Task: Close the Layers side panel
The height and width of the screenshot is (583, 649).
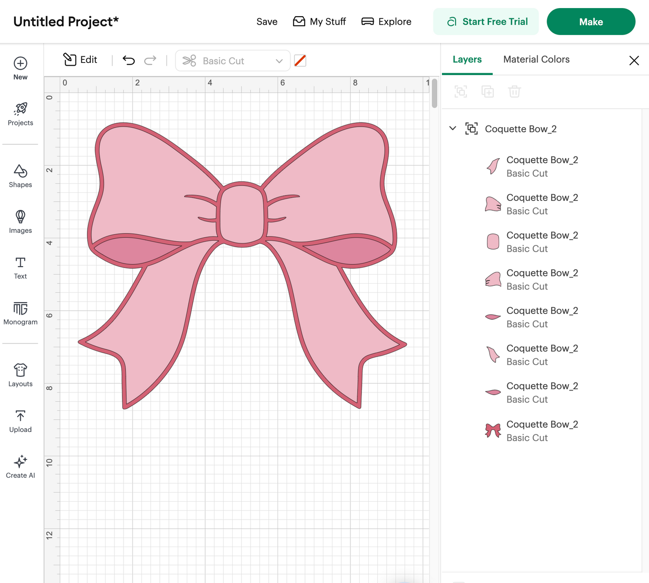Action: click(634, 60)
